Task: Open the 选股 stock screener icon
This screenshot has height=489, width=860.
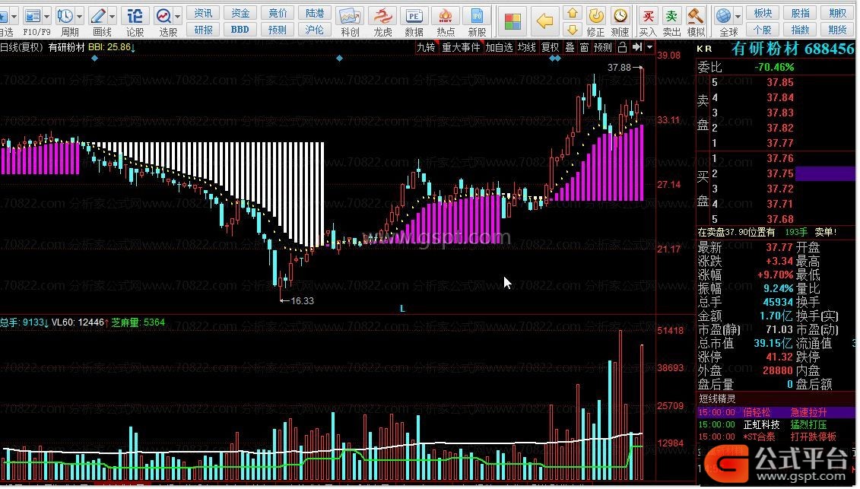Action: [x=163, y=16]
